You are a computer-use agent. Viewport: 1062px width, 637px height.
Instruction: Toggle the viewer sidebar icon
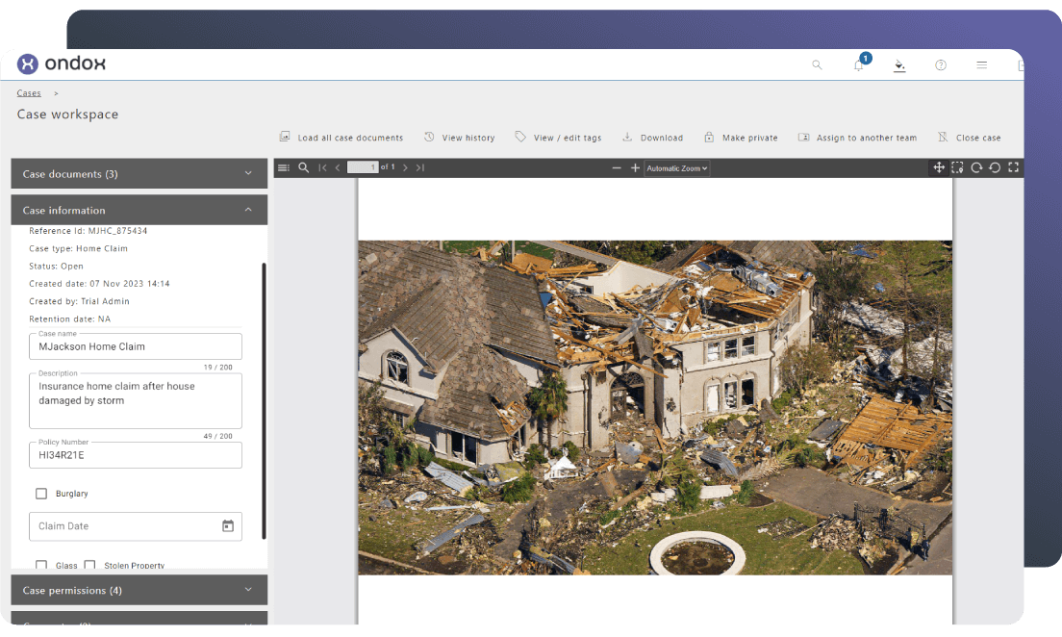[x=284, y=167]
